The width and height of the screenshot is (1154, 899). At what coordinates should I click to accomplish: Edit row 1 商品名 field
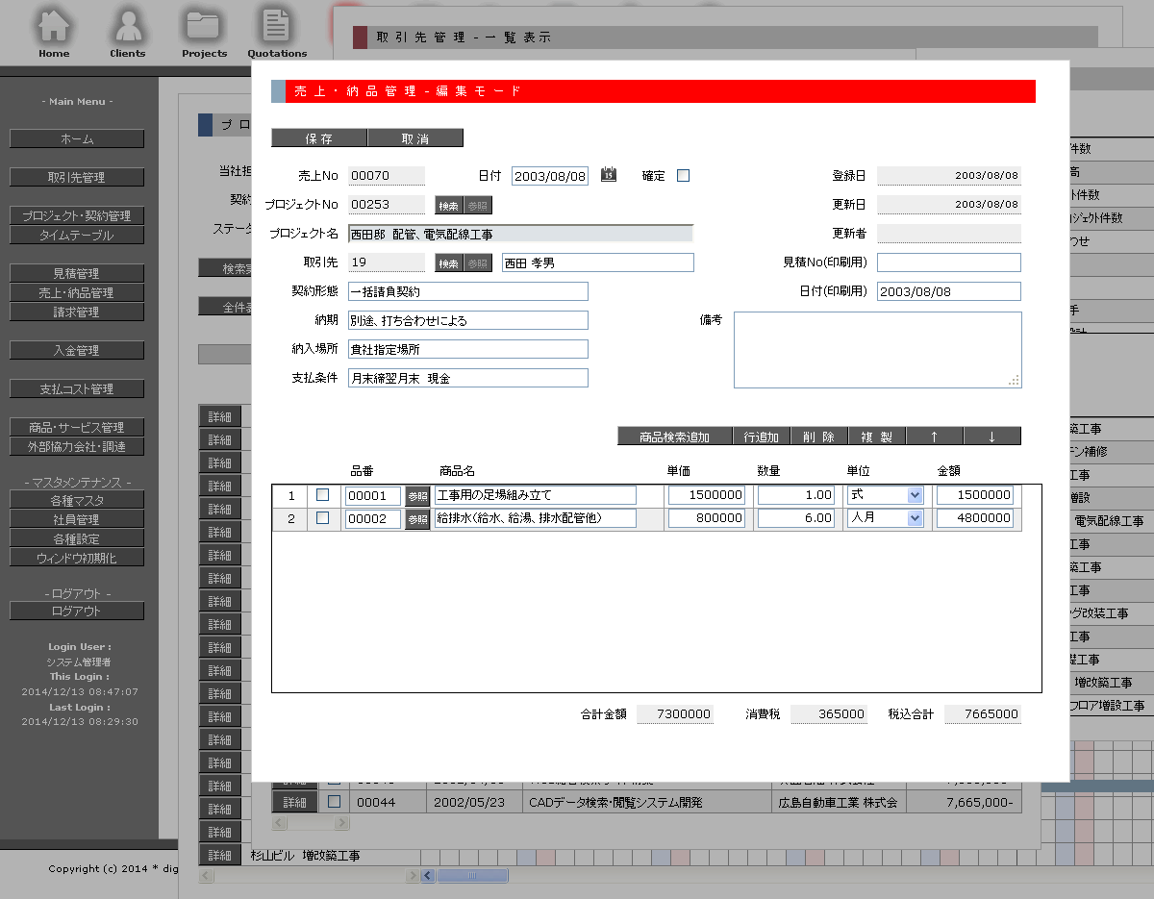(x=536, y=495)
